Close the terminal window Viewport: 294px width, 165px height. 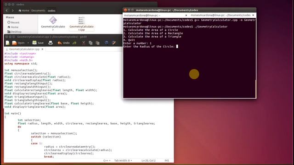coord(125,10)
